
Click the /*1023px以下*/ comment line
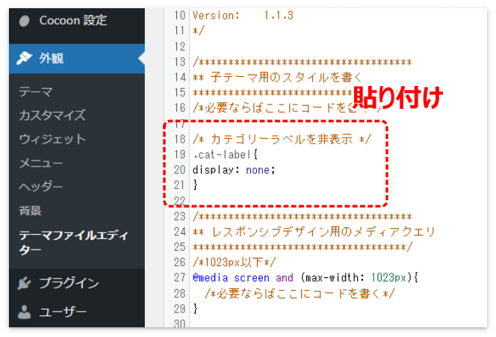[x=234, y=262]
